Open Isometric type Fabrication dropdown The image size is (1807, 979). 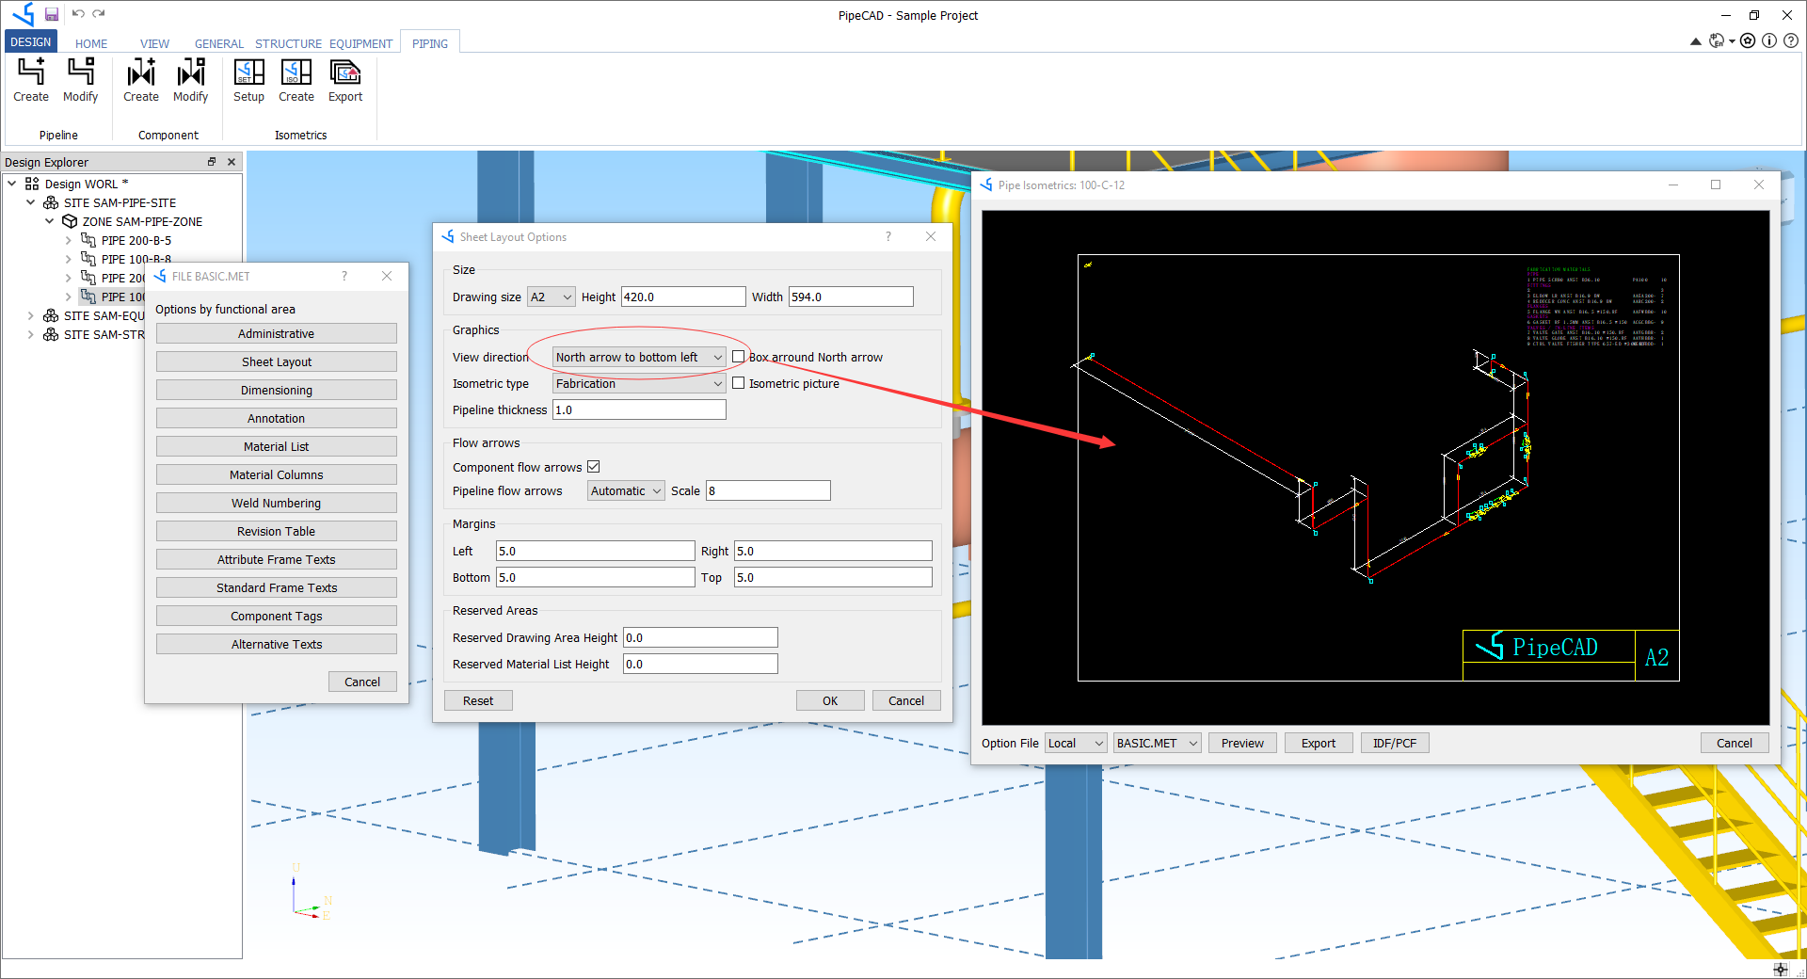(x=639, y=384)
